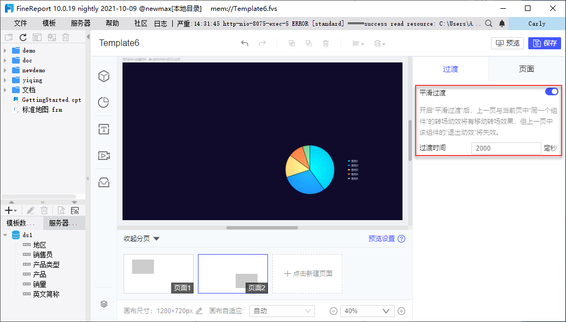This screenshot has width=566, height=322.
Task: Open the 3D cube component icon
Action: pos(104,76)
